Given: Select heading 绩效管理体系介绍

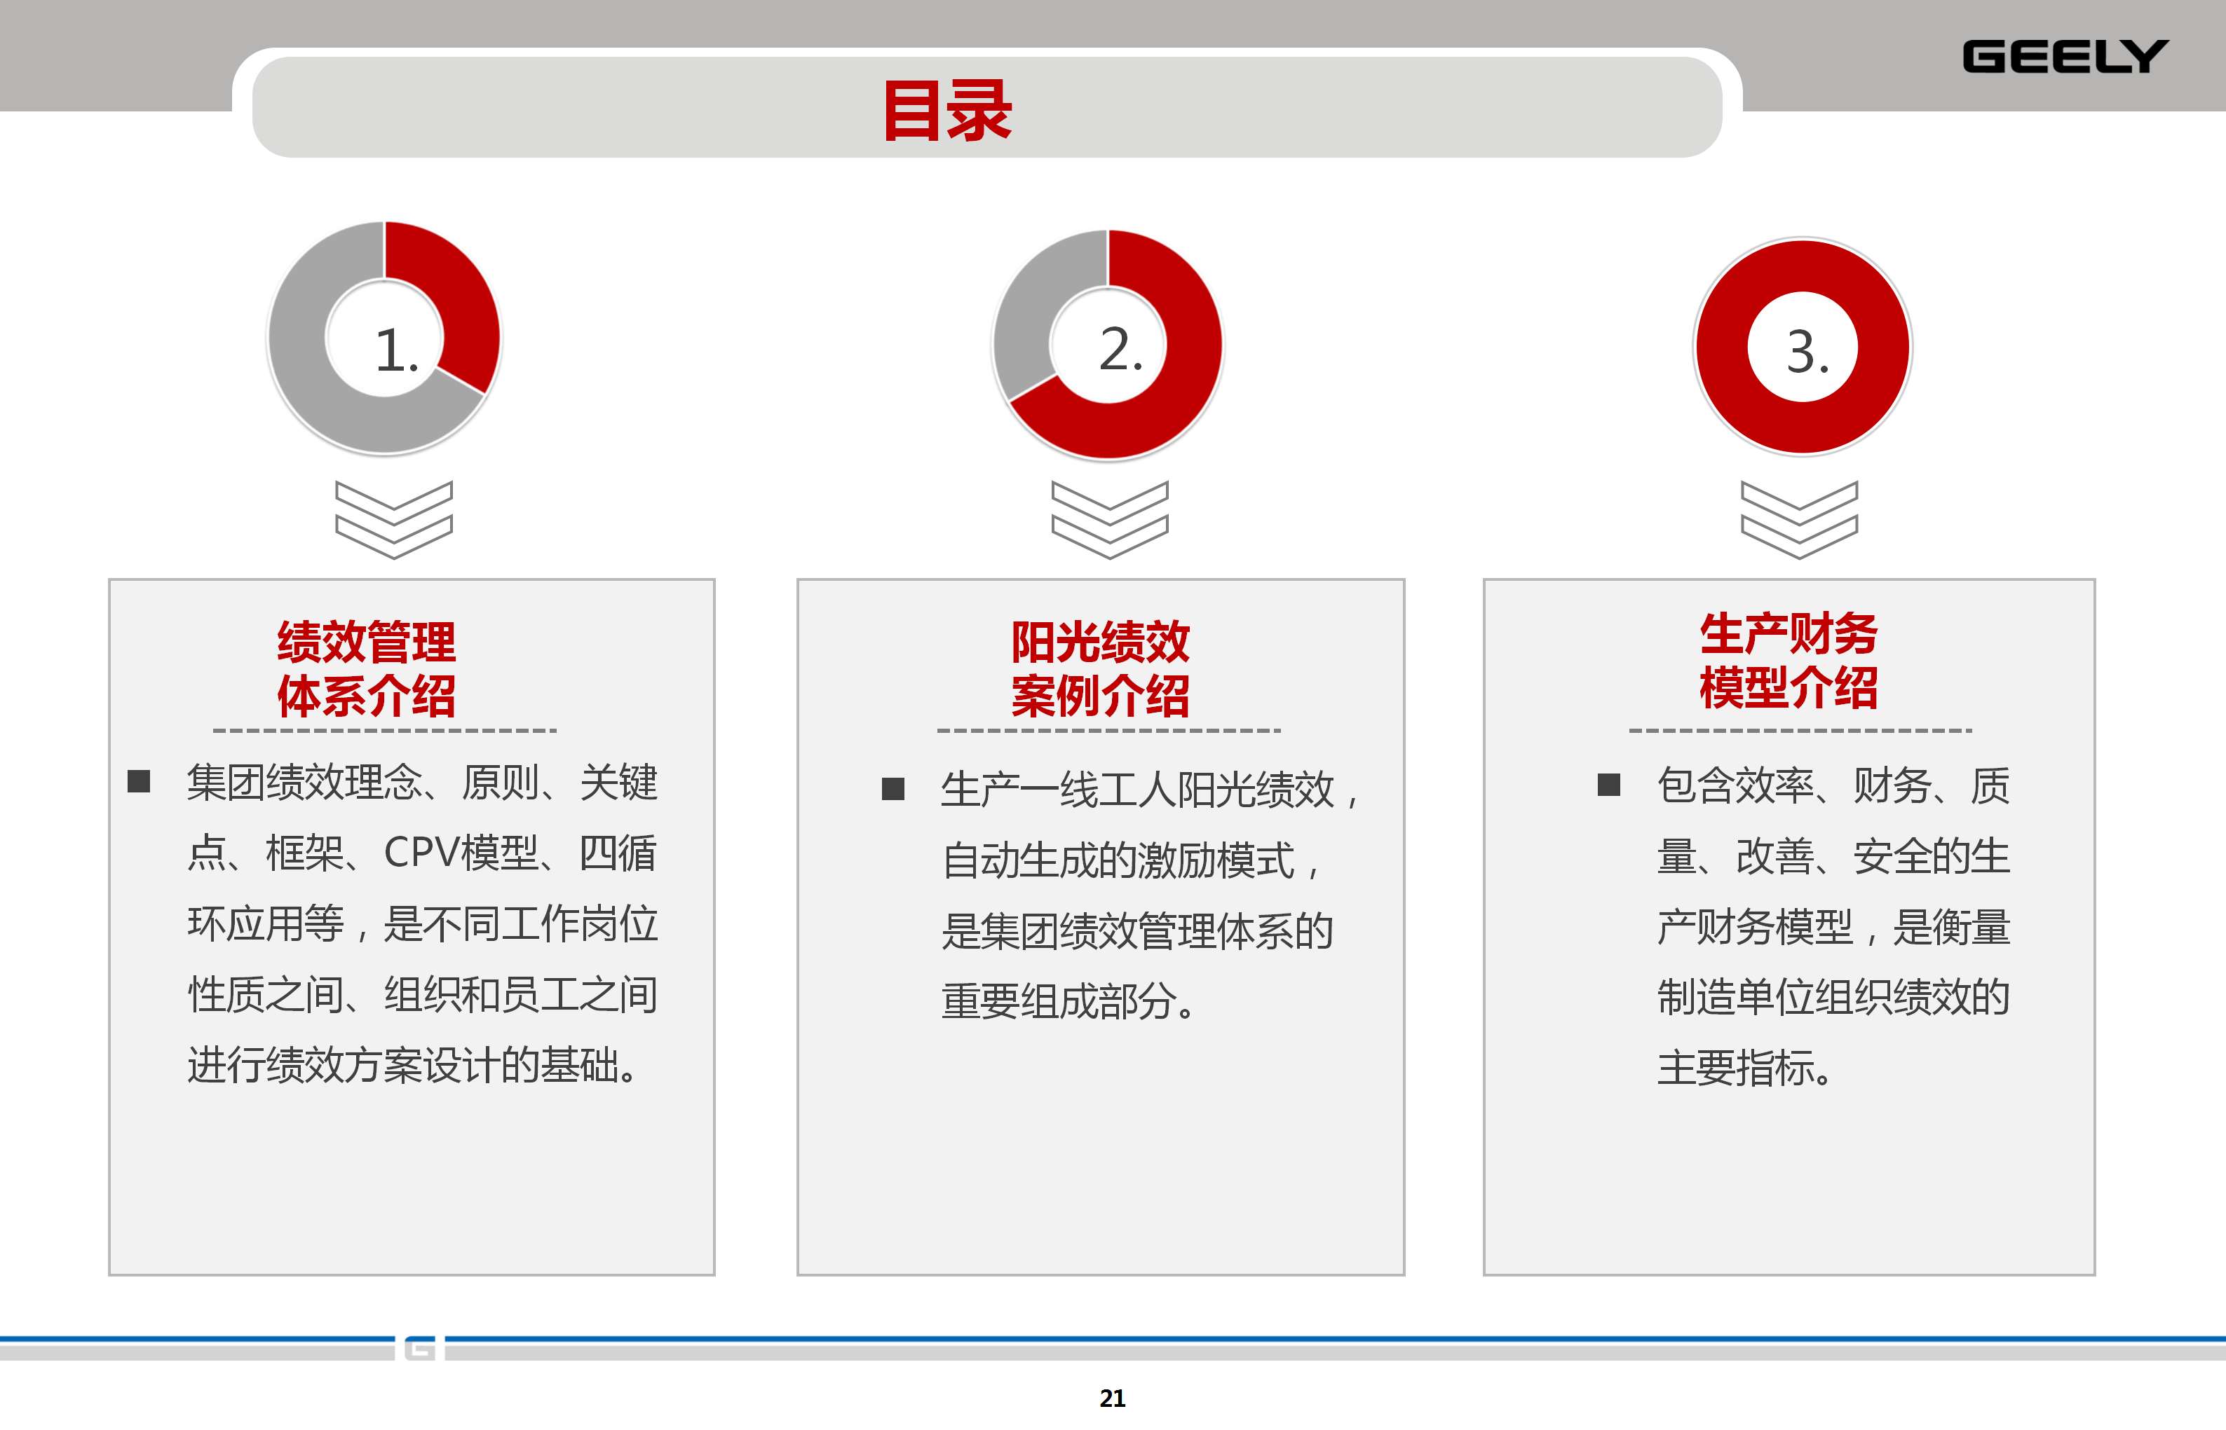Looking at the screenshot, I should 366,668.
